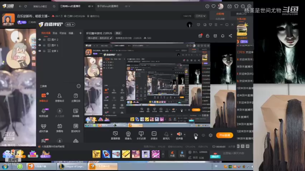Open 歌词助手 lyrics helper tool

tap(75, 128)
